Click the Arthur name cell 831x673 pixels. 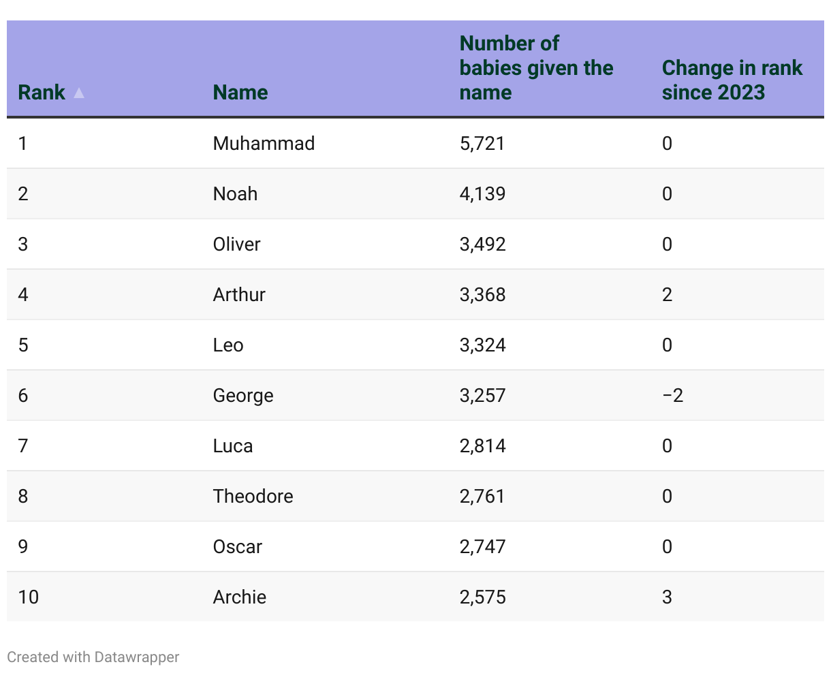point(239,295)
